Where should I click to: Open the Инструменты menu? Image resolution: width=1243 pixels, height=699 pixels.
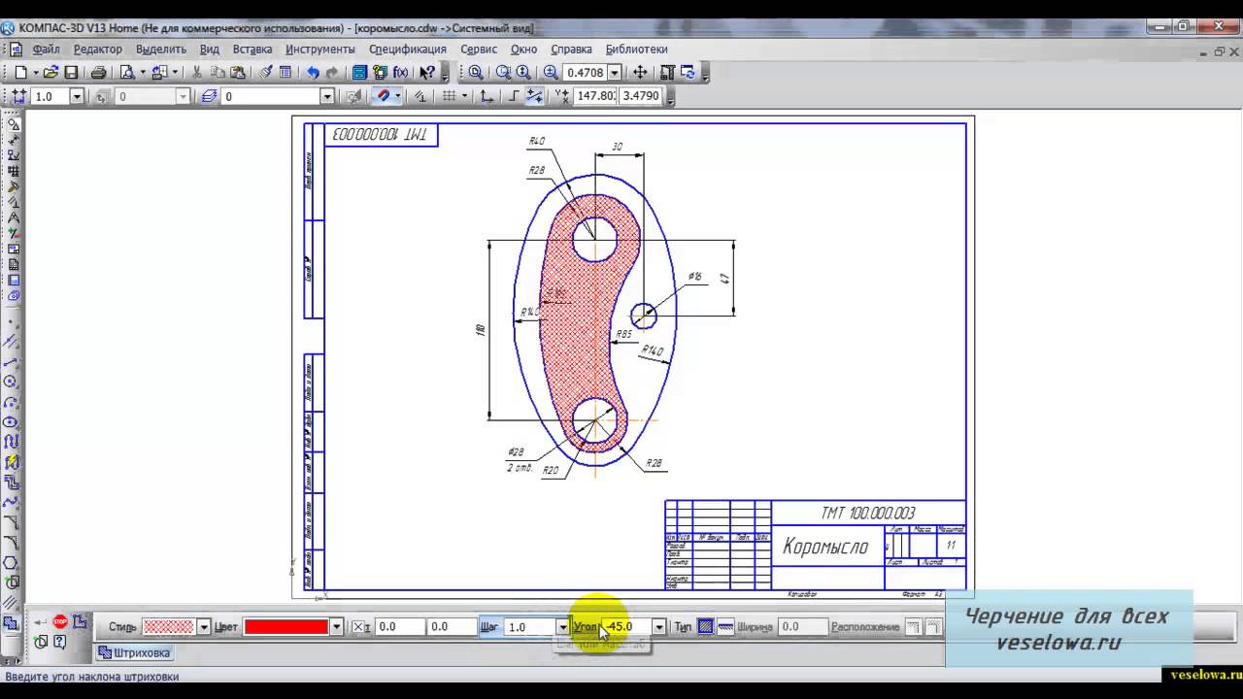point(320,49)
